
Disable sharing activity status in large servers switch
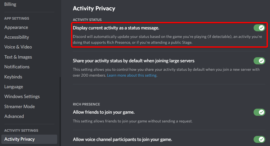259,61
